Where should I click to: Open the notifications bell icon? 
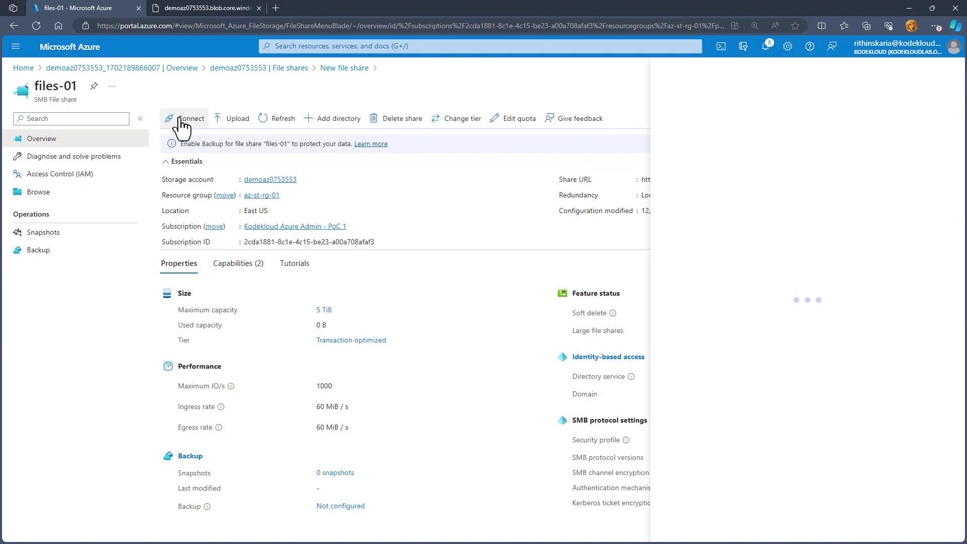(765, 46)
